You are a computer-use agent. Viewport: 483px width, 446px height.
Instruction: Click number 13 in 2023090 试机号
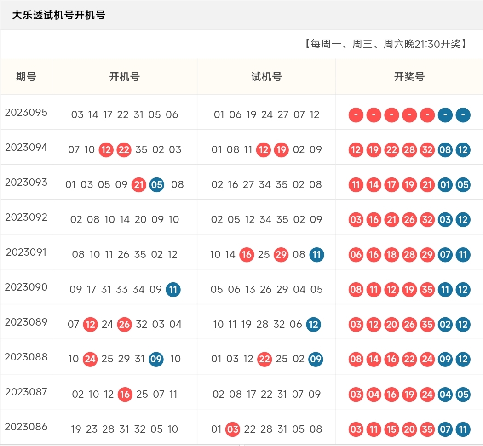tap(250, 289)
